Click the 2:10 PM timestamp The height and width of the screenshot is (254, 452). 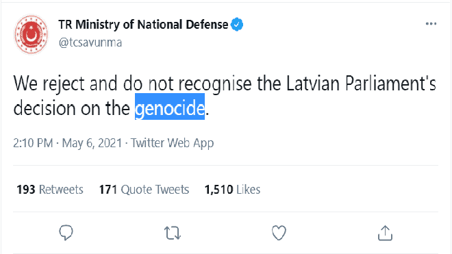[x=33, y=143]
